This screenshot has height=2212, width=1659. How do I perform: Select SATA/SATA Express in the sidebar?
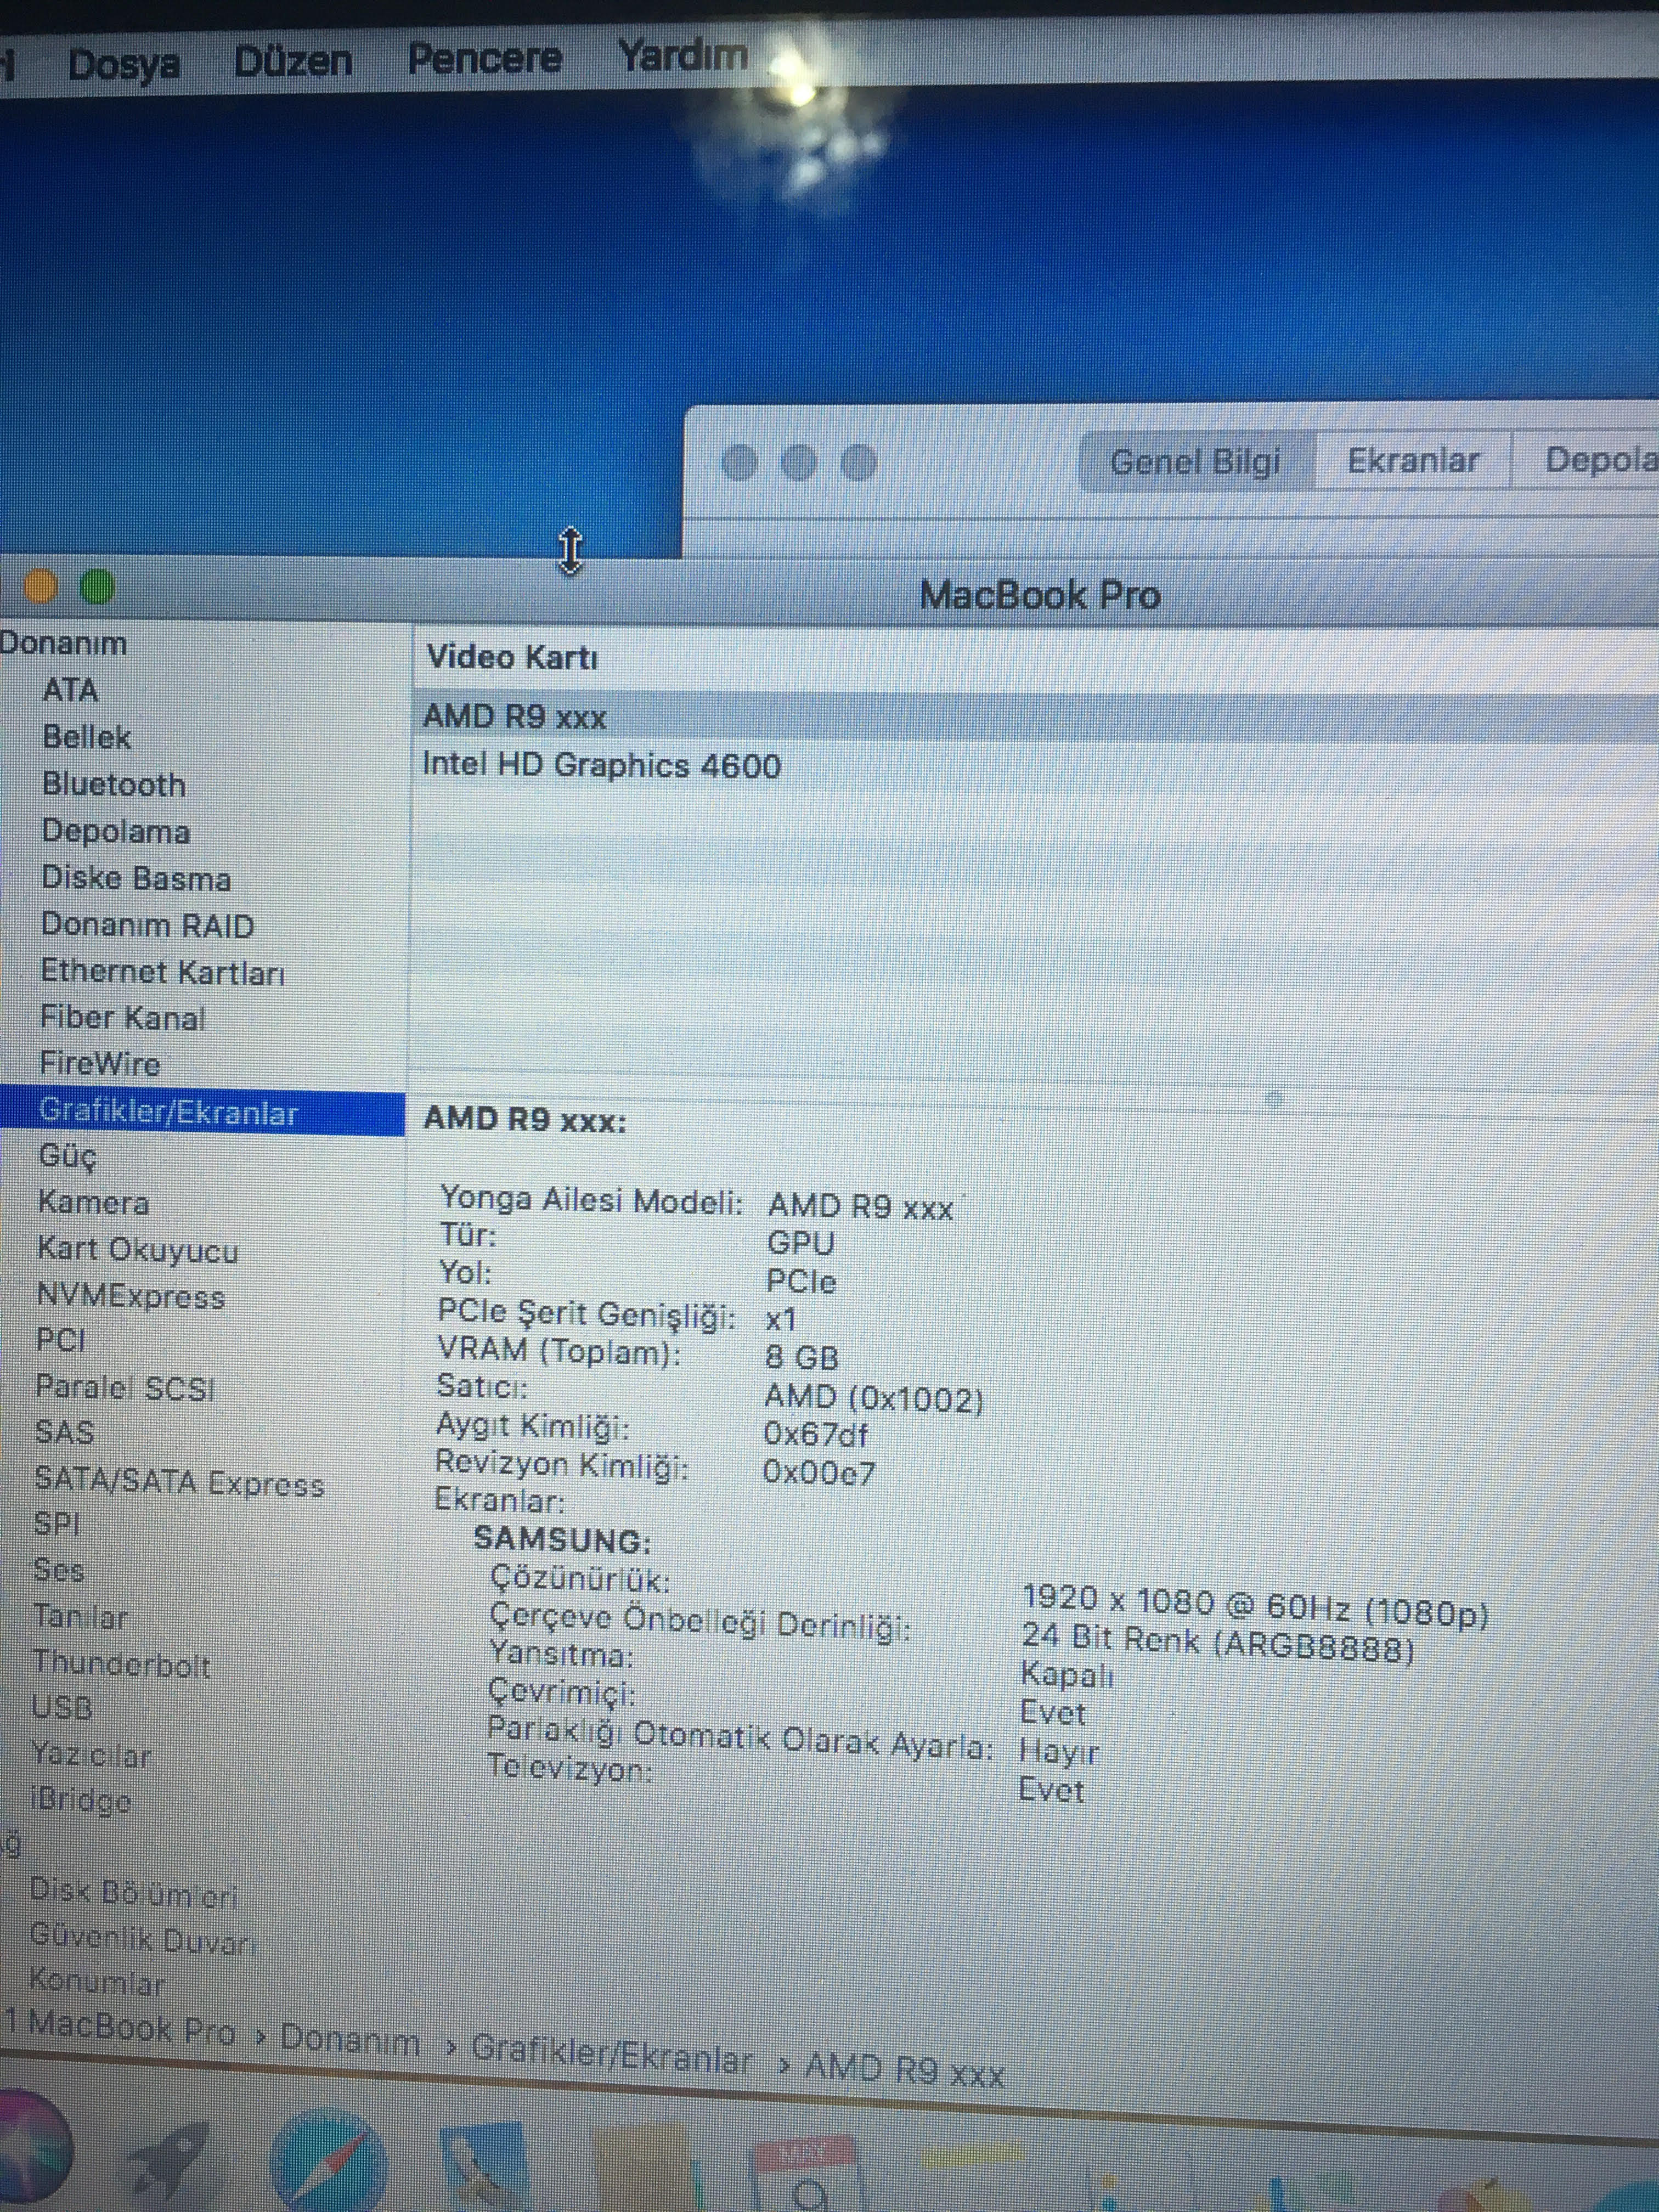[x=179, y=1481]
